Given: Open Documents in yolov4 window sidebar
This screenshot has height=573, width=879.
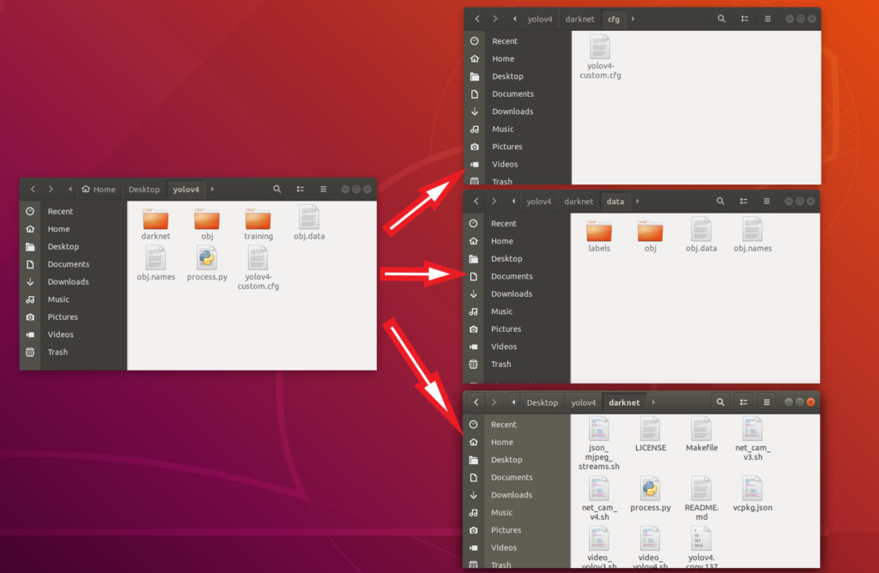Looking at the screenshot, I should 69,264.
